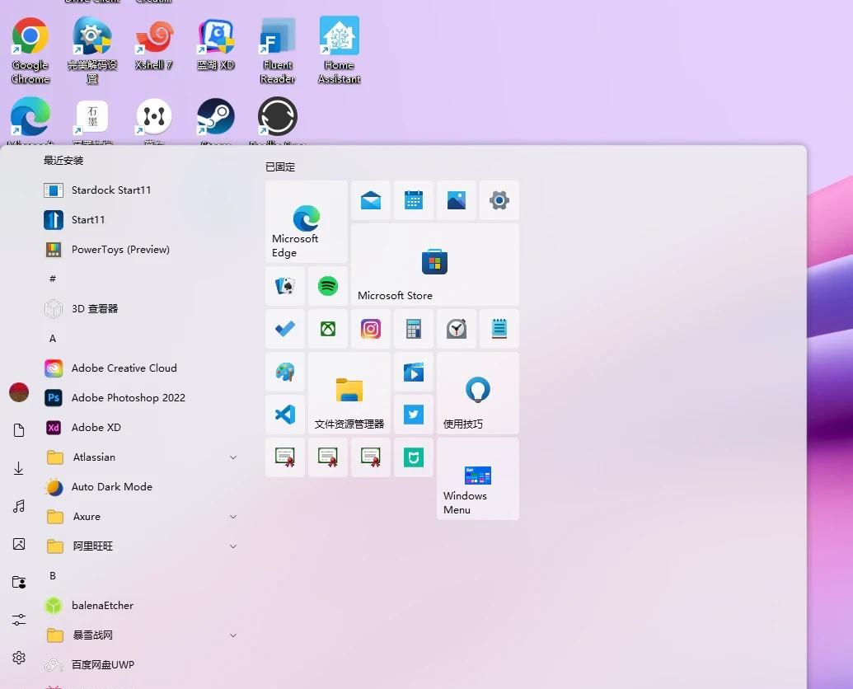Open the Xbox tile
This screenshot has width=853, height=689.
328,329
